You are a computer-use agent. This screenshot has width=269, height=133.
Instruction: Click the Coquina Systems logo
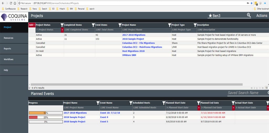14,17
